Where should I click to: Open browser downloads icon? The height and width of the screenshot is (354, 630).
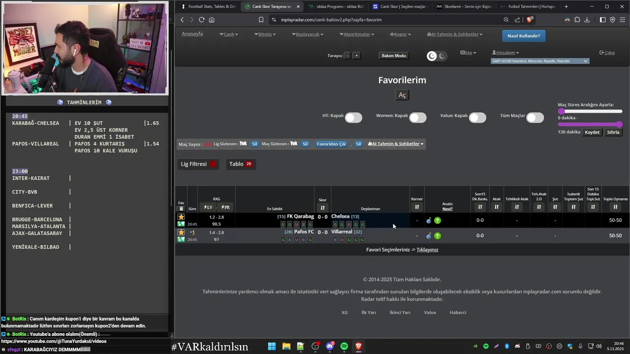(587, 20)
